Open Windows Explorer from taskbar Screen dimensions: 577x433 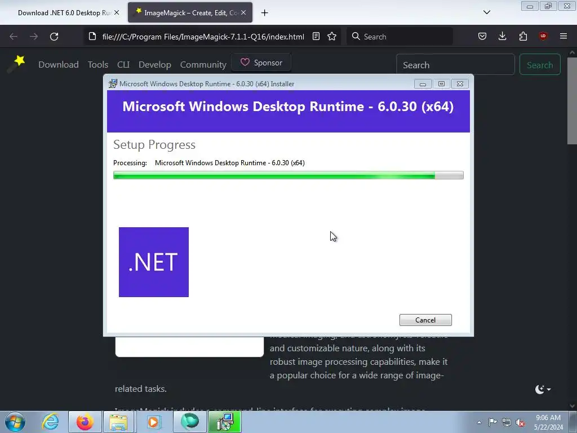[x=118, y=422]
